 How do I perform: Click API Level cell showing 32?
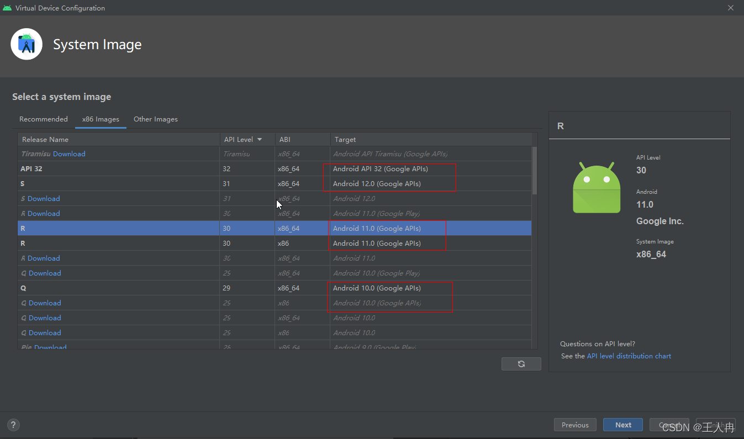247,169
